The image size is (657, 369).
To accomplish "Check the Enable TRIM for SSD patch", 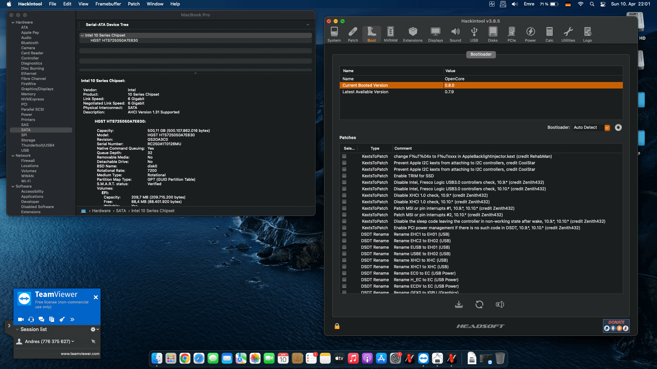I will (344, 176).
